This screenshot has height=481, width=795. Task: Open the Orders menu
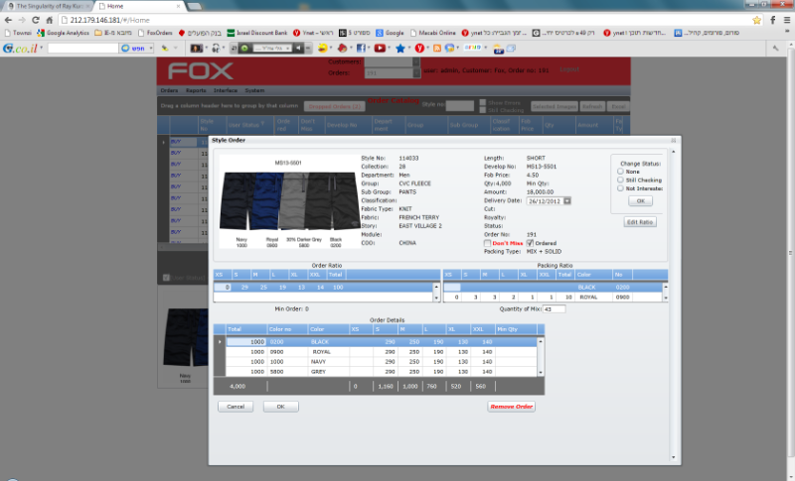(x=169, y=90)
